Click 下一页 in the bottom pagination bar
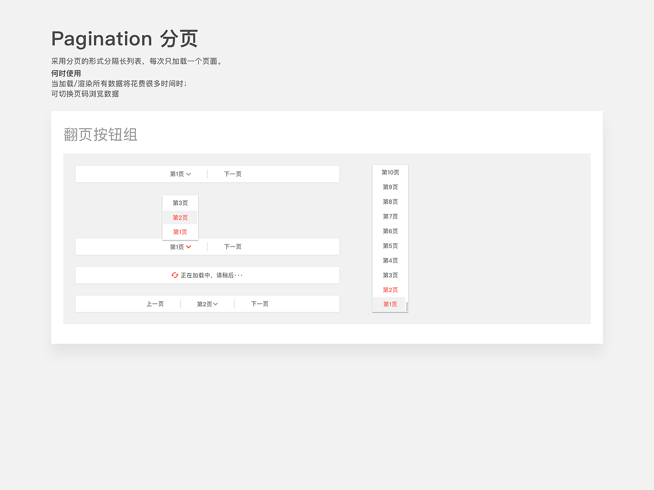Screen dimensions: 654x490 click(259, 303)
